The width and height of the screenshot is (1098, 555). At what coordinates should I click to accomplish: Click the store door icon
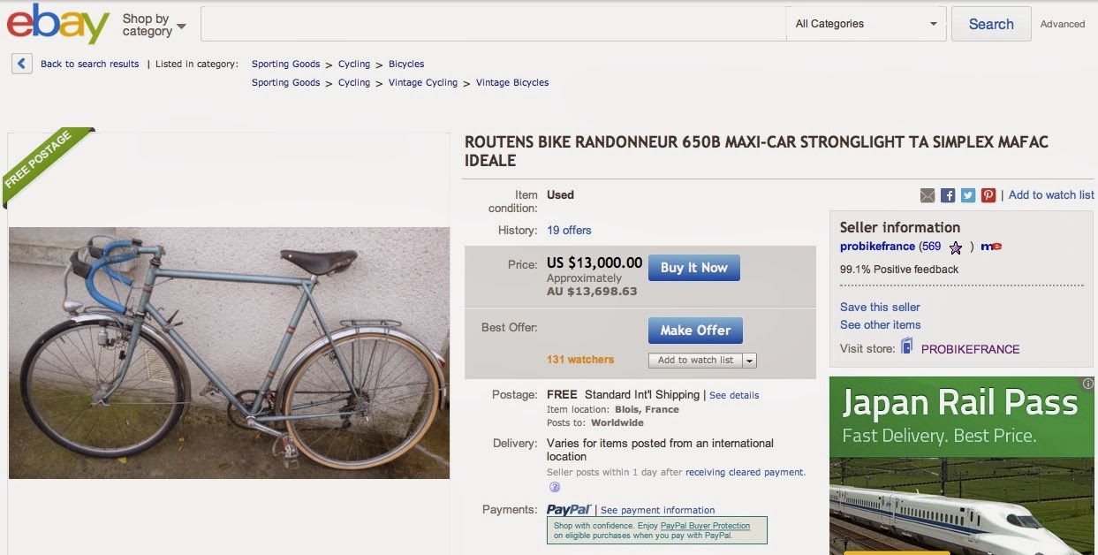click(907, 347)
